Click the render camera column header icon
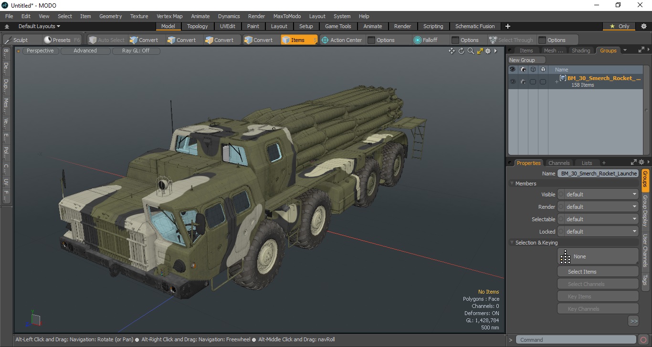Screen dimensions: 652x347 point(523,70)
